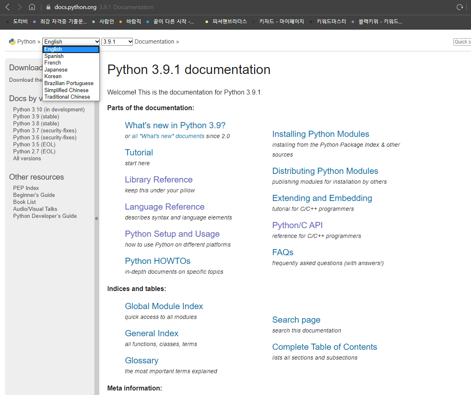Select Simplified Chinese in the language list
The image size is (471, 395).
(71, 90)
